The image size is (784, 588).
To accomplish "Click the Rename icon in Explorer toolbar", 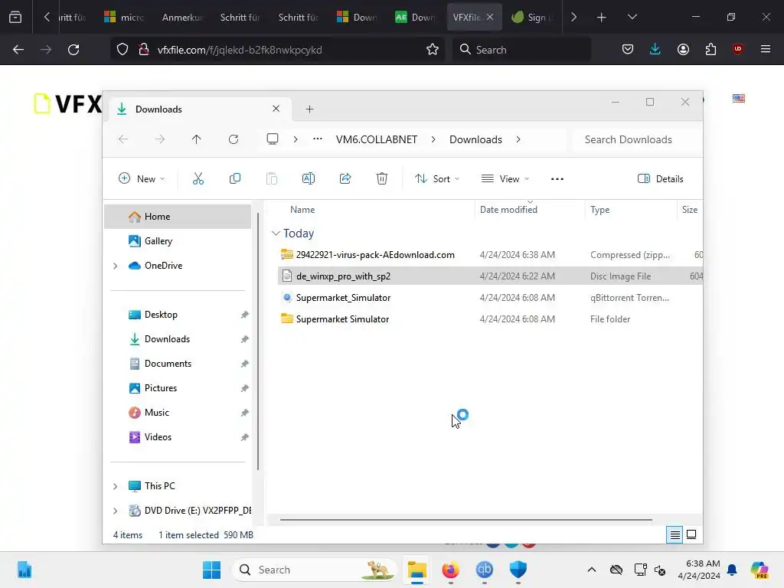I will (309, 178).
